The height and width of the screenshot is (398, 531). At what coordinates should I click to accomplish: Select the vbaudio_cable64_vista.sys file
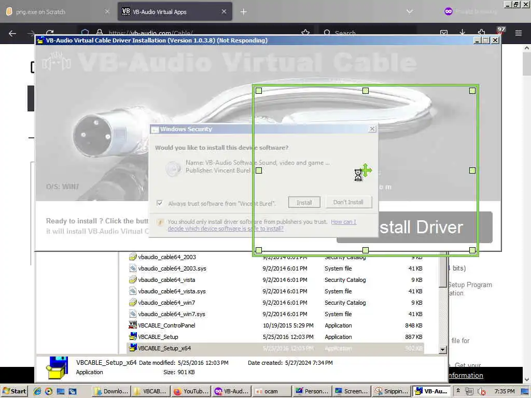pos(172,291)
